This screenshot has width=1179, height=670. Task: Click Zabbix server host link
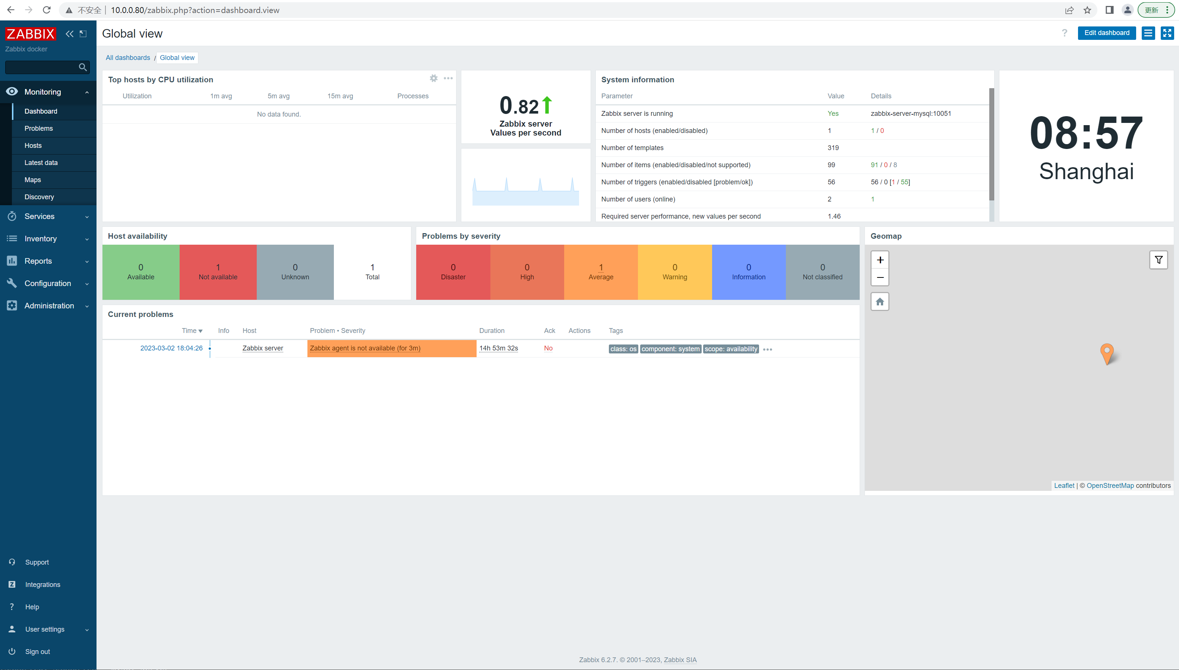click(x=263, y=348)
